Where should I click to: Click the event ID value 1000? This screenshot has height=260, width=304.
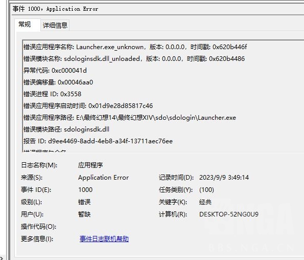[85, 190]
